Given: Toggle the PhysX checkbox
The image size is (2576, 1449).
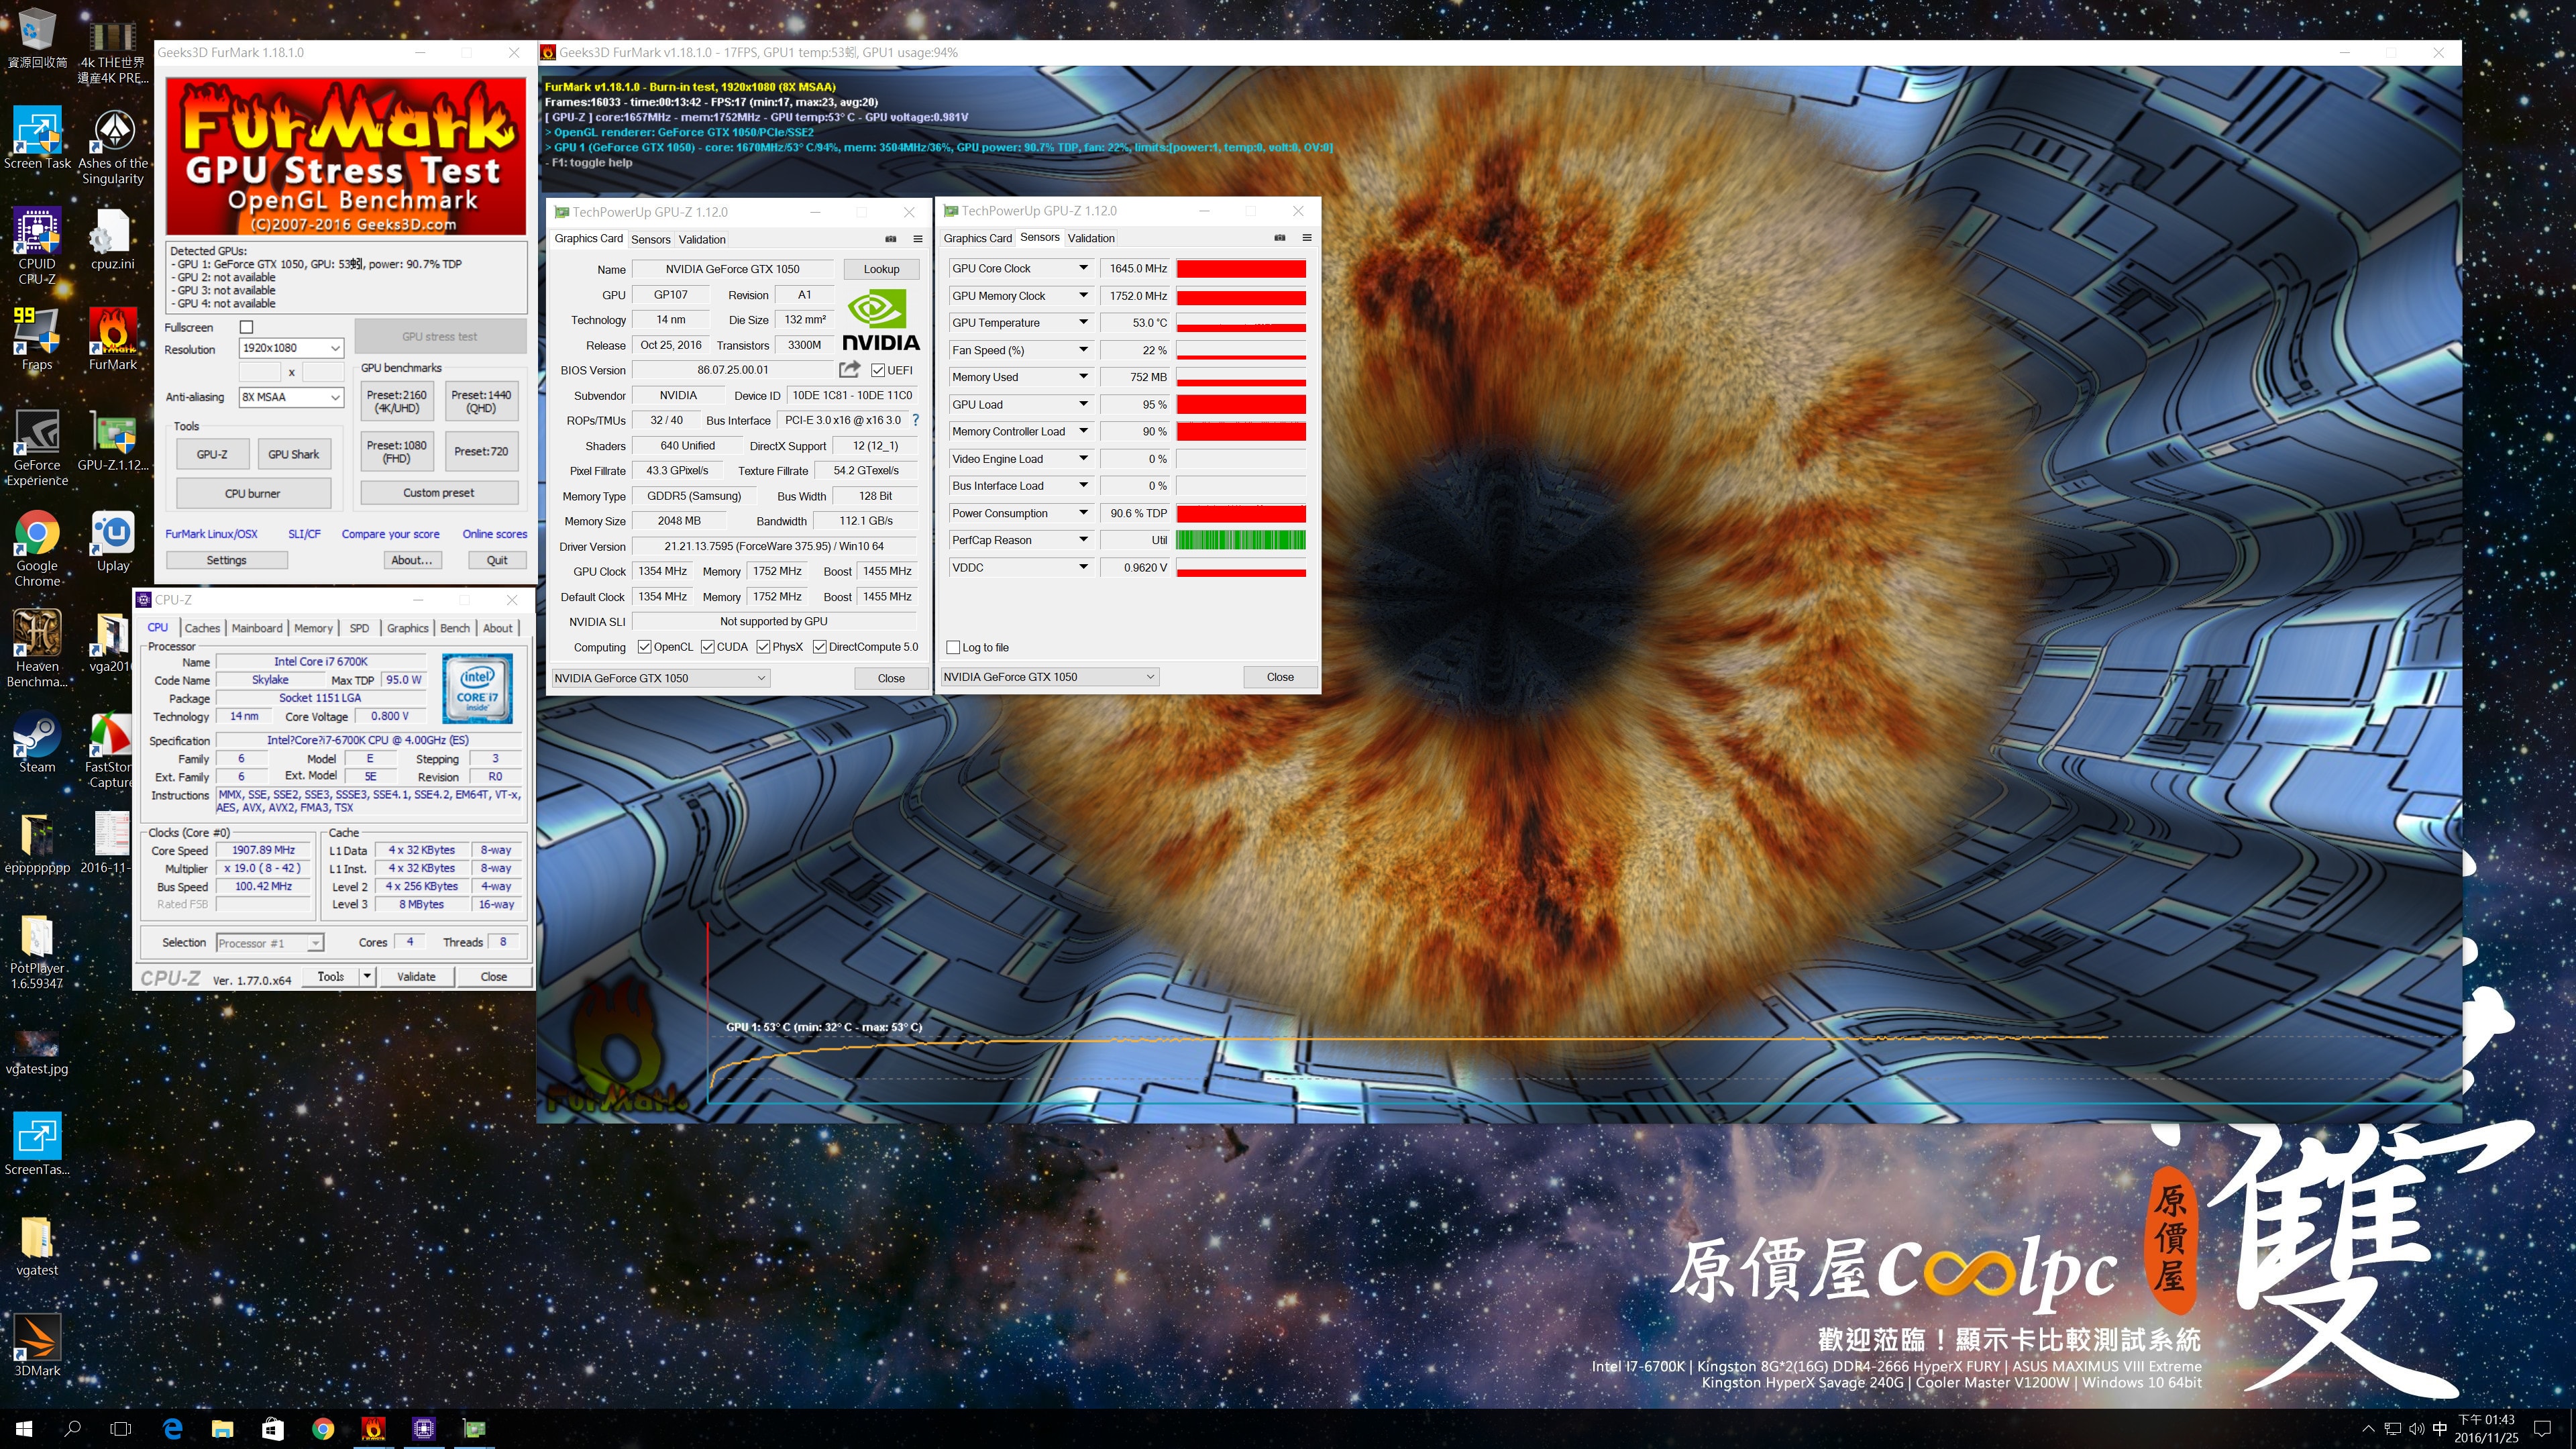Looking at the screenshot, I should click(x=763, y=647).
